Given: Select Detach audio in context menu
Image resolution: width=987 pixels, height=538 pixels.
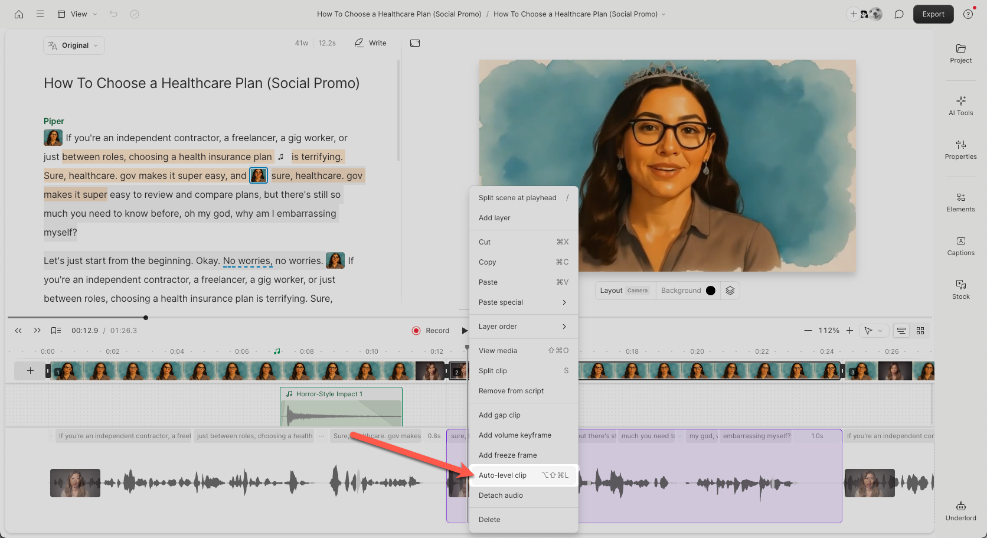Looking at the screenshot, I should click(x=523, y=495).
